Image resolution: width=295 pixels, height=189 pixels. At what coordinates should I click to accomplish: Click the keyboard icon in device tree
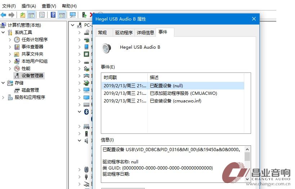pos(86,104)
